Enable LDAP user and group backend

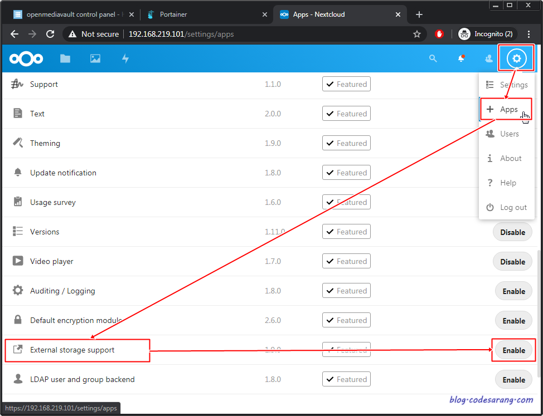[513, 380]
